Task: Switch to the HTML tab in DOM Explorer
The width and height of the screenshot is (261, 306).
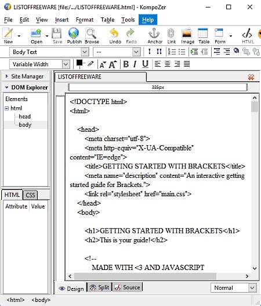Action: (x=12, y=195)
